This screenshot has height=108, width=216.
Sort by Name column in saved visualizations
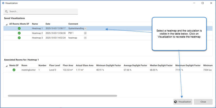(x=35, y=24)
